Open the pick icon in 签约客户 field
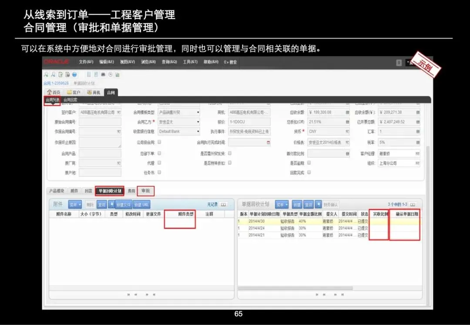470x325 pixels. click(x=119, y=112)
